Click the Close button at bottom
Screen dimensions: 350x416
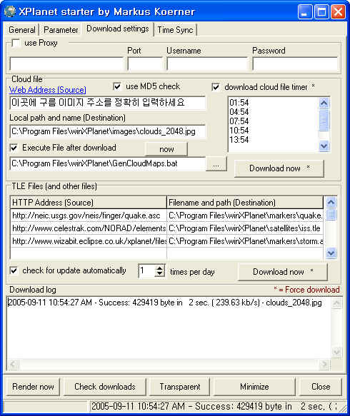tap(321, 387)
